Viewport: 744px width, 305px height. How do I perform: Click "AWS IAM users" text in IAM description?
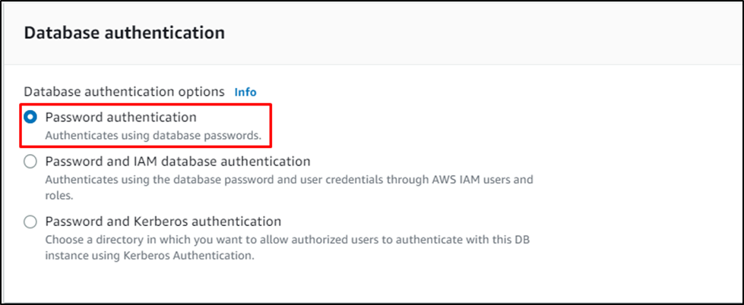(471, 180)
